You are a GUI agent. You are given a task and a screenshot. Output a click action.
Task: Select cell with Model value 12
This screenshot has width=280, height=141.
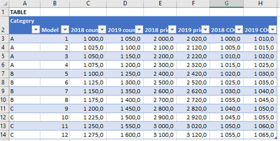(x=55, y=135)
